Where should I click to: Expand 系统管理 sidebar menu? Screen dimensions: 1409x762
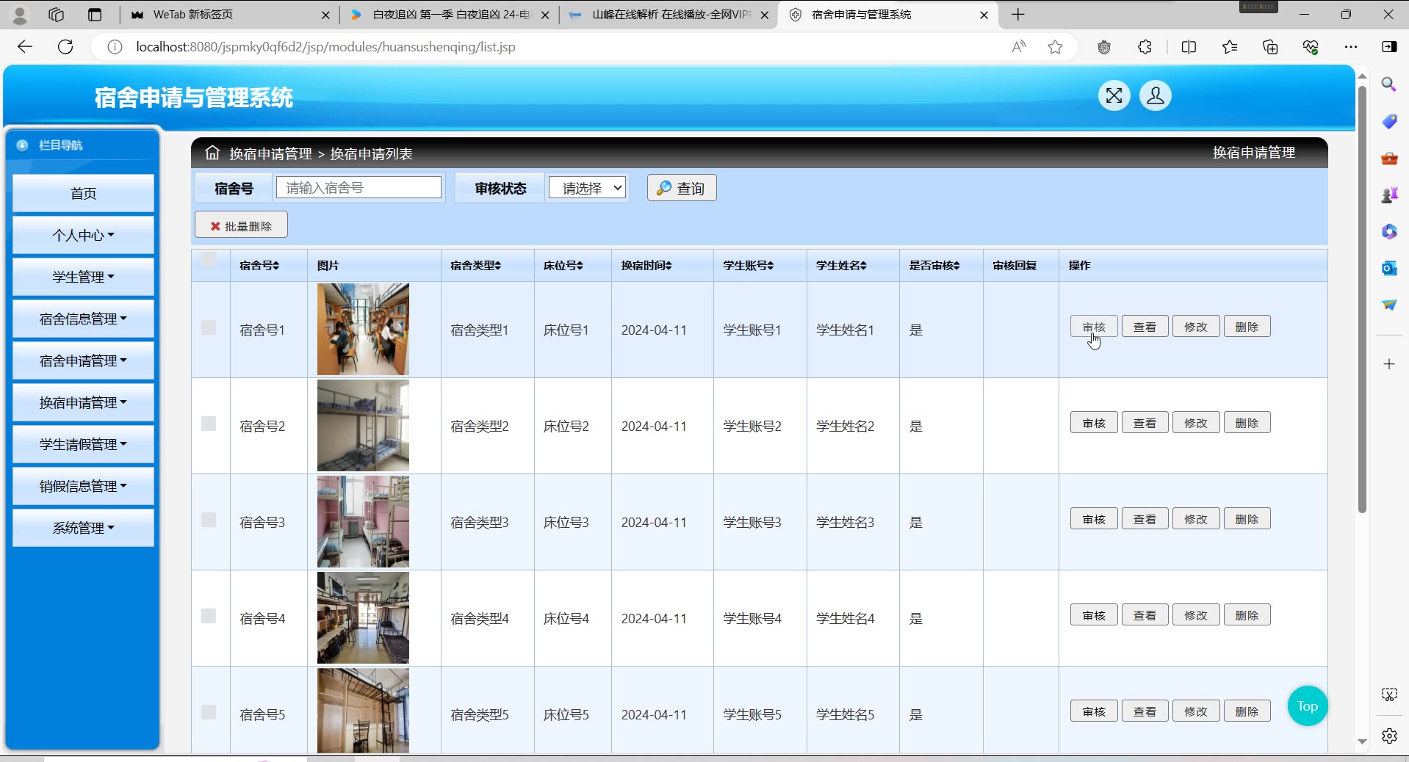point(83,528)
